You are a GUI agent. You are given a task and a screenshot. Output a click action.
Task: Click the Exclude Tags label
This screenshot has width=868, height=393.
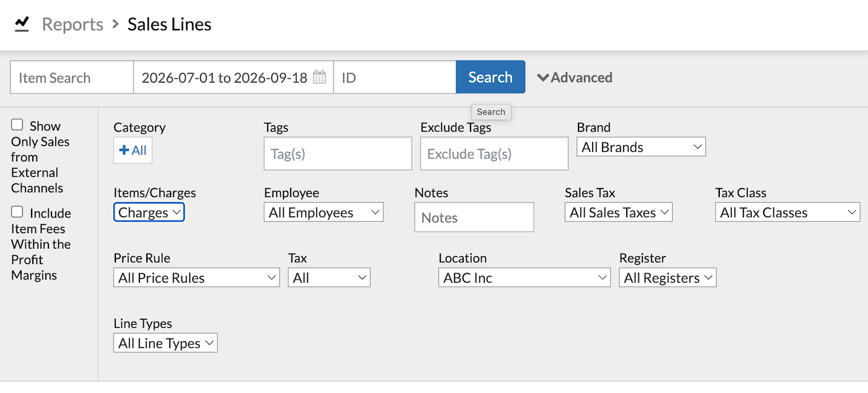(456, 127)
